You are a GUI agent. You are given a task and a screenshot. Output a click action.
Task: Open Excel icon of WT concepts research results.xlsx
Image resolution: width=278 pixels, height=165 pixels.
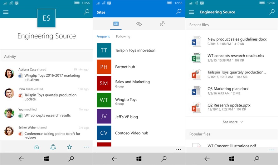tap(196, 57)
